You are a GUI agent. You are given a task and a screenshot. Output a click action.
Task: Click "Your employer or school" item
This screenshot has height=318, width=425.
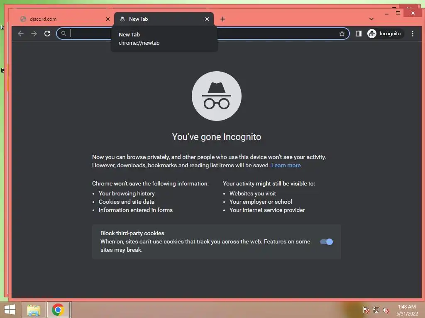[x=261, y=202]
